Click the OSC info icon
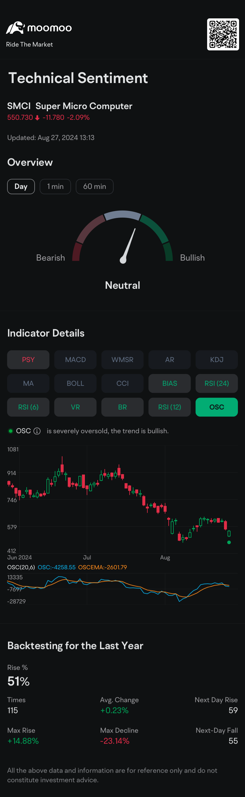 click(37, 431)
